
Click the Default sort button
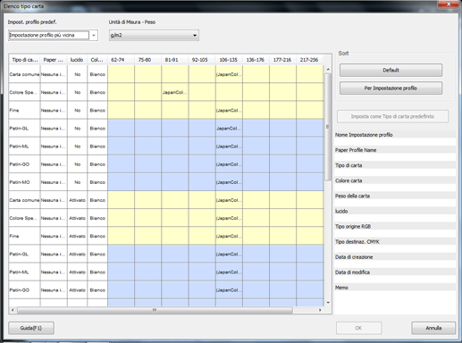click(391, 71)
